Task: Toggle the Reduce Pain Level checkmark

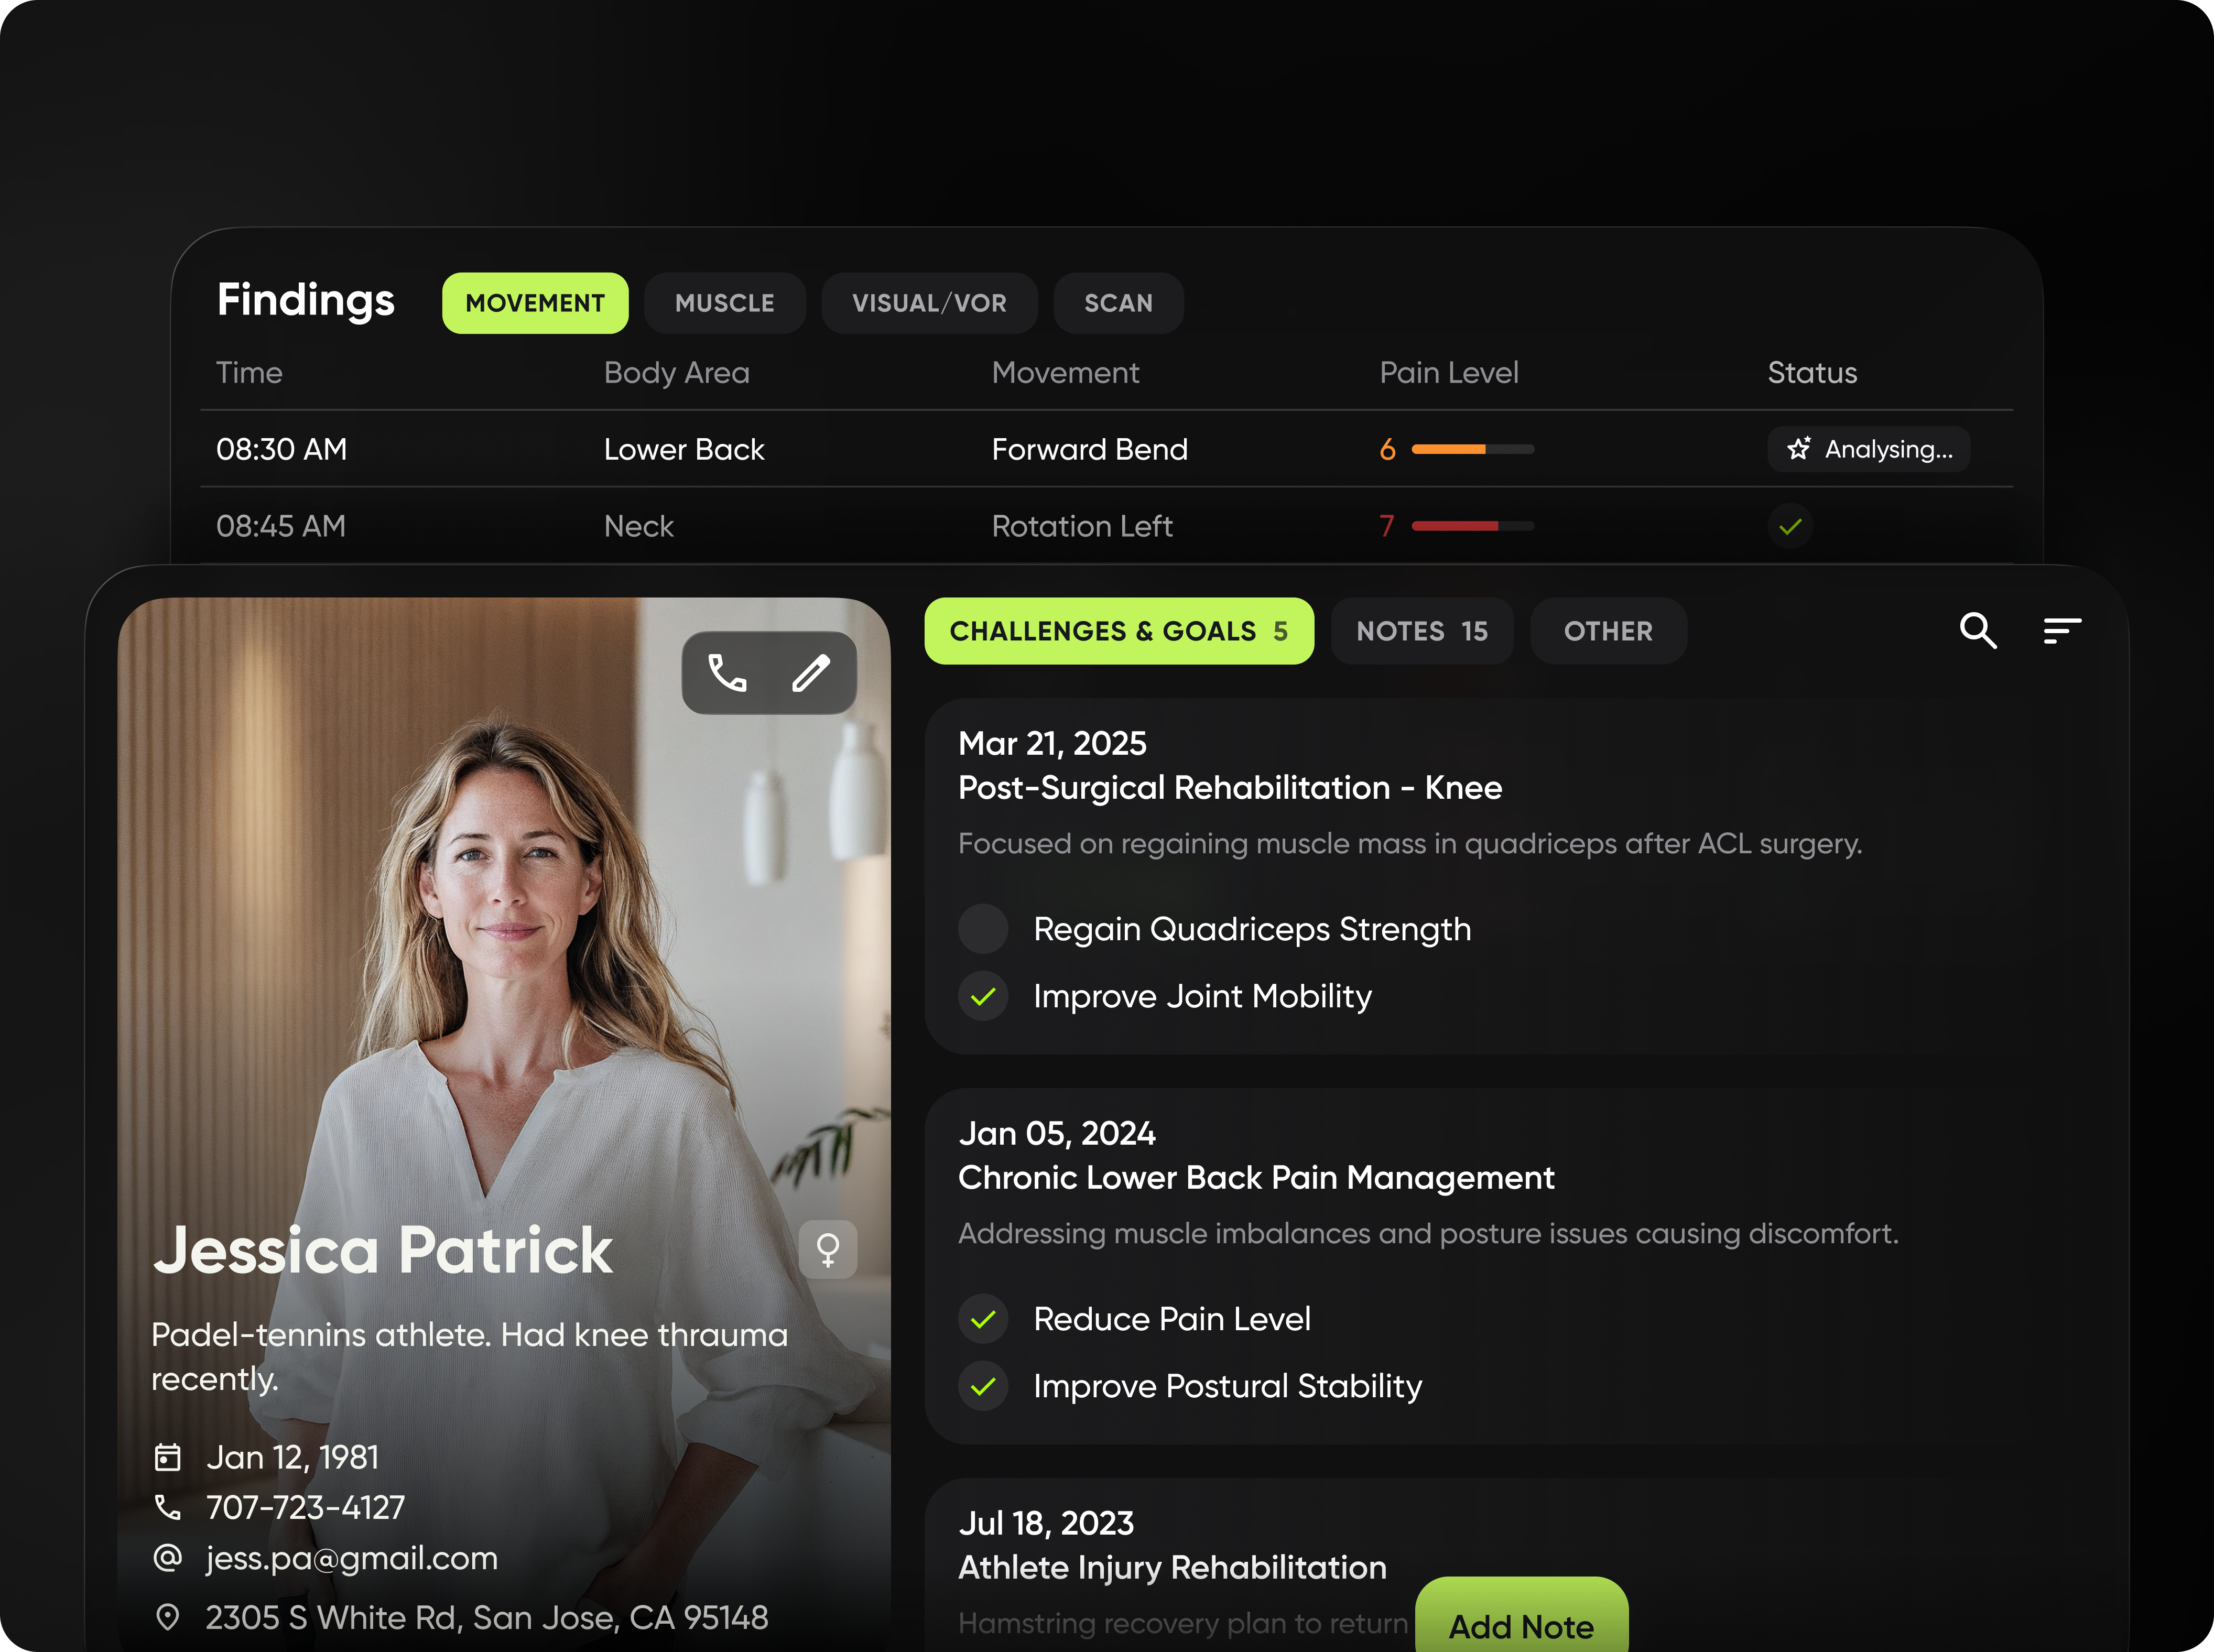Action: click(983, 1318)
